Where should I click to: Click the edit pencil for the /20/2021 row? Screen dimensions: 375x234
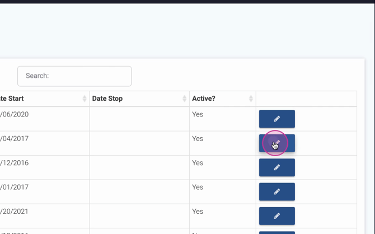click(276, 216)
